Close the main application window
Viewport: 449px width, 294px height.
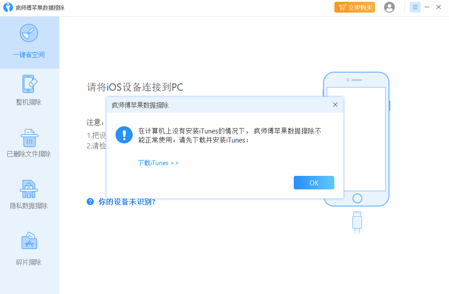(439, 7)
